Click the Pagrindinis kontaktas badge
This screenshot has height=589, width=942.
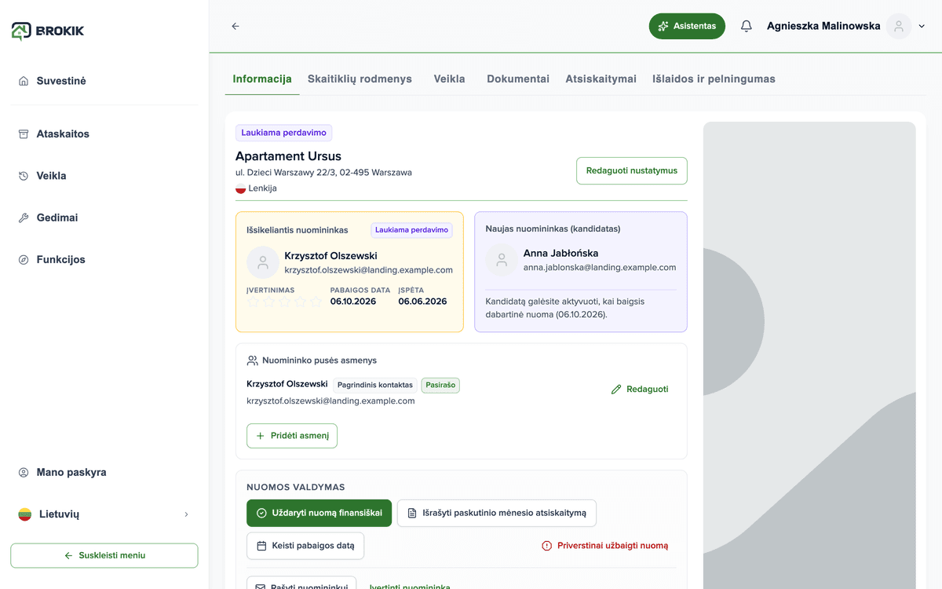[375, 386]
